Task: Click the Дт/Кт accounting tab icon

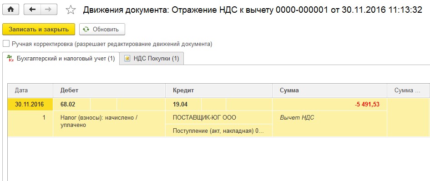Action: click(x=11, y=58)
